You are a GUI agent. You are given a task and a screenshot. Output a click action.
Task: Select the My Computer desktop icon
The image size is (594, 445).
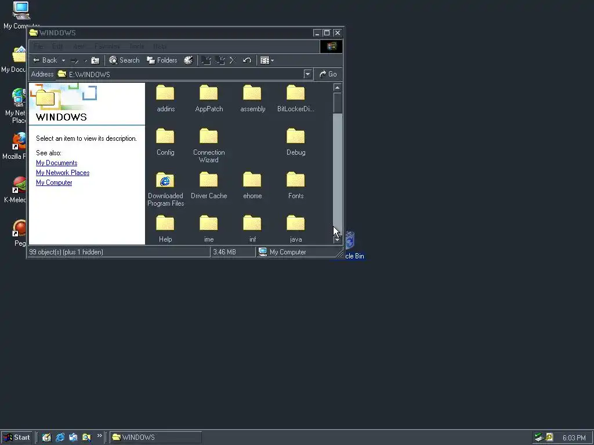pos(21,15)
